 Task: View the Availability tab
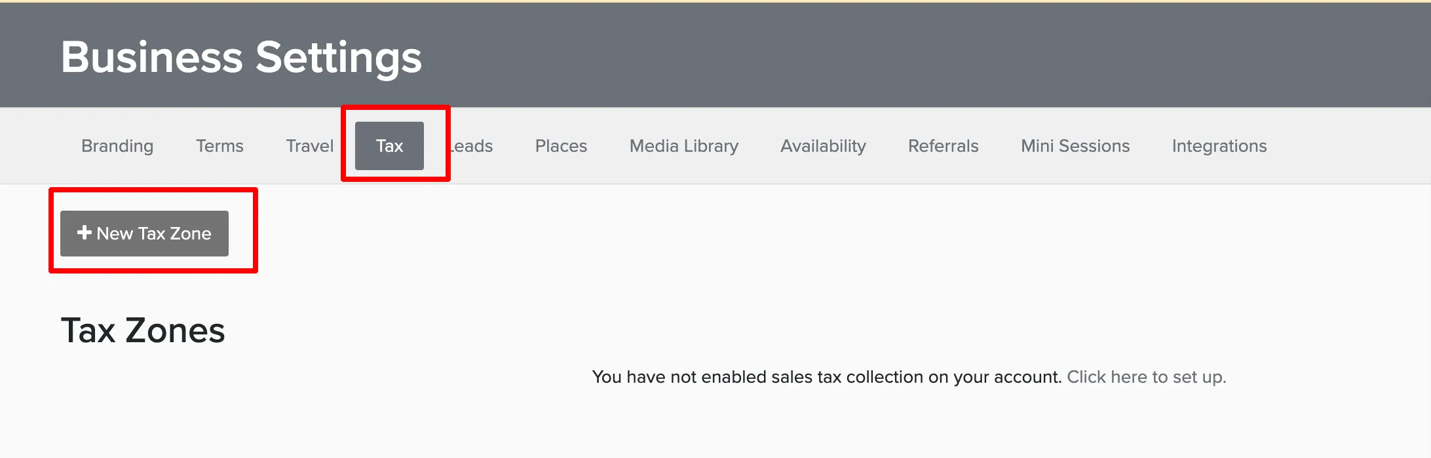point(823,146)
